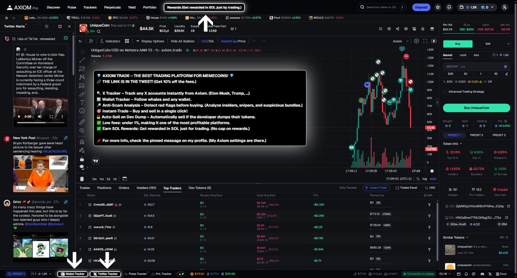Click the X icon in bottom bar

point(491,274)
